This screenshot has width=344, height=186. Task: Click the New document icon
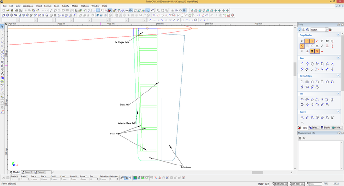tap(4, 10)
